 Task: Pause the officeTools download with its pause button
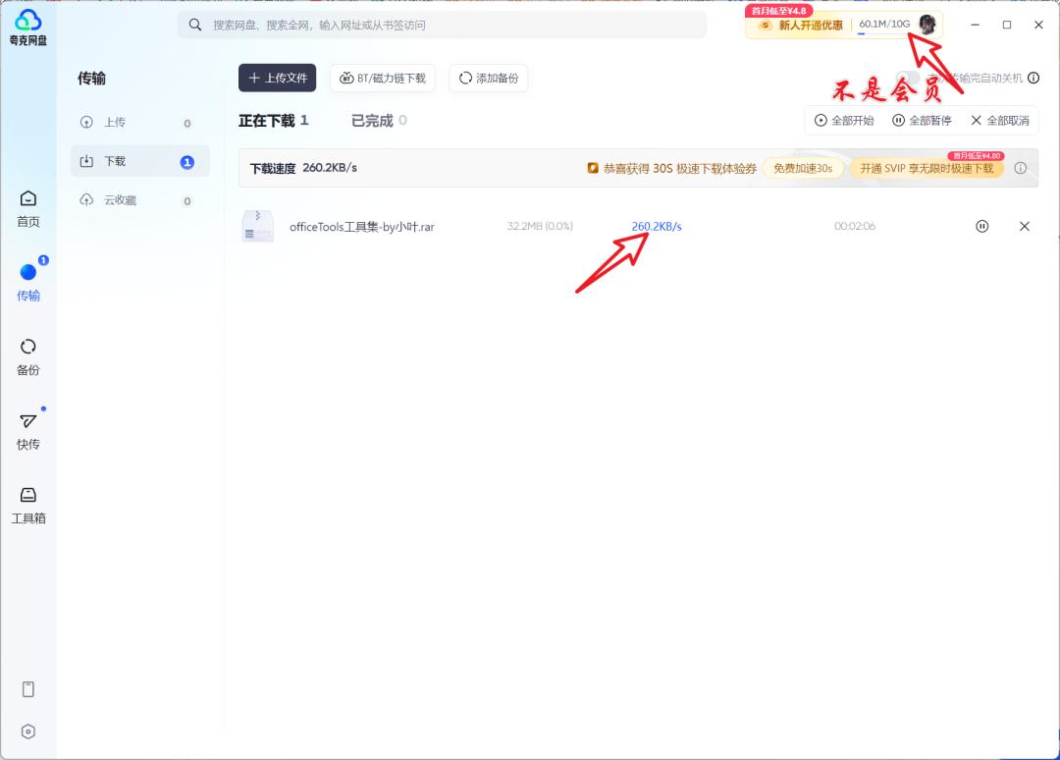pos(981,226)
